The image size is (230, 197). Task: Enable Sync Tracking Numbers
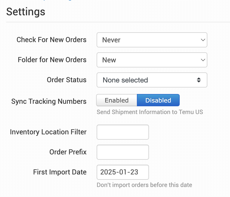[117, 100]
